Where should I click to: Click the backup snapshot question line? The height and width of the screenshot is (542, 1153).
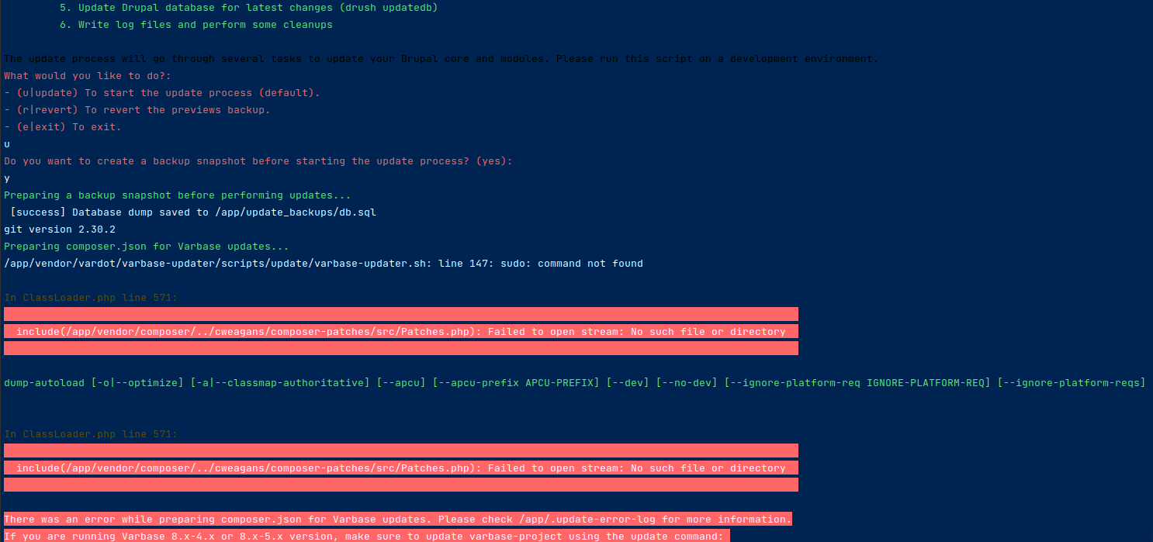point(256,161)
